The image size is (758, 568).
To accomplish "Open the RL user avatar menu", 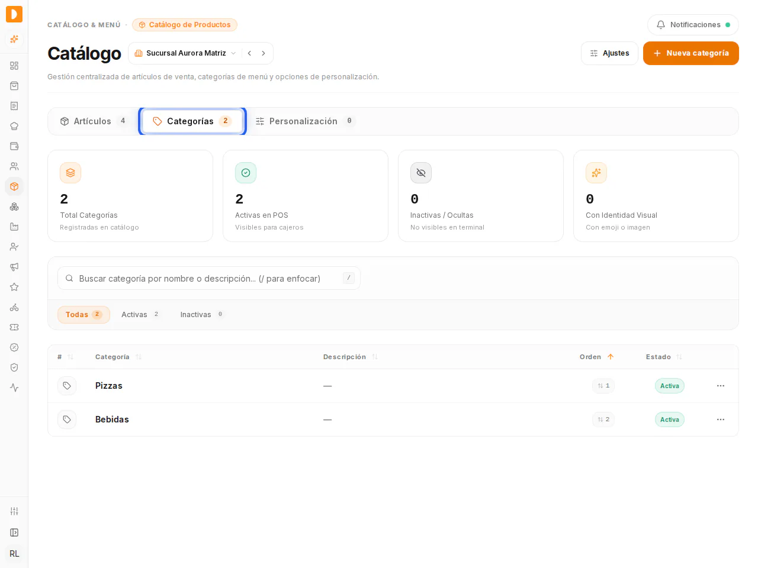I will click(14, 554).
